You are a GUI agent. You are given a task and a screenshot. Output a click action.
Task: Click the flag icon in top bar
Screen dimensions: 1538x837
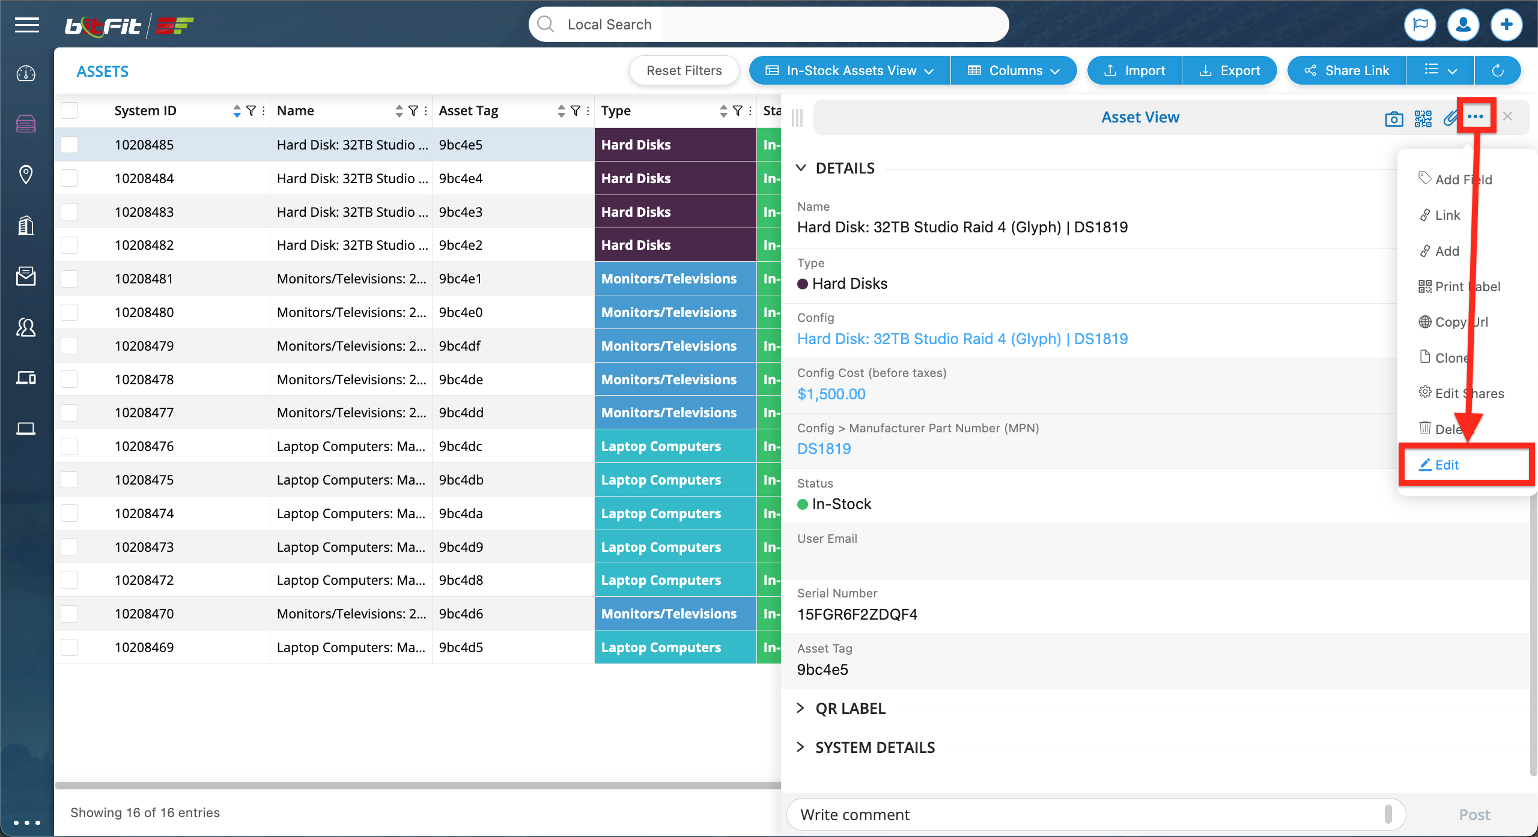[x=1420, y=25]
